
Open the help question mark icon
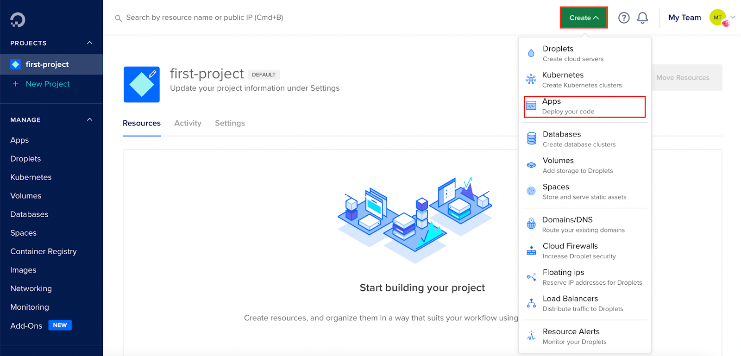tap(624, 18)
